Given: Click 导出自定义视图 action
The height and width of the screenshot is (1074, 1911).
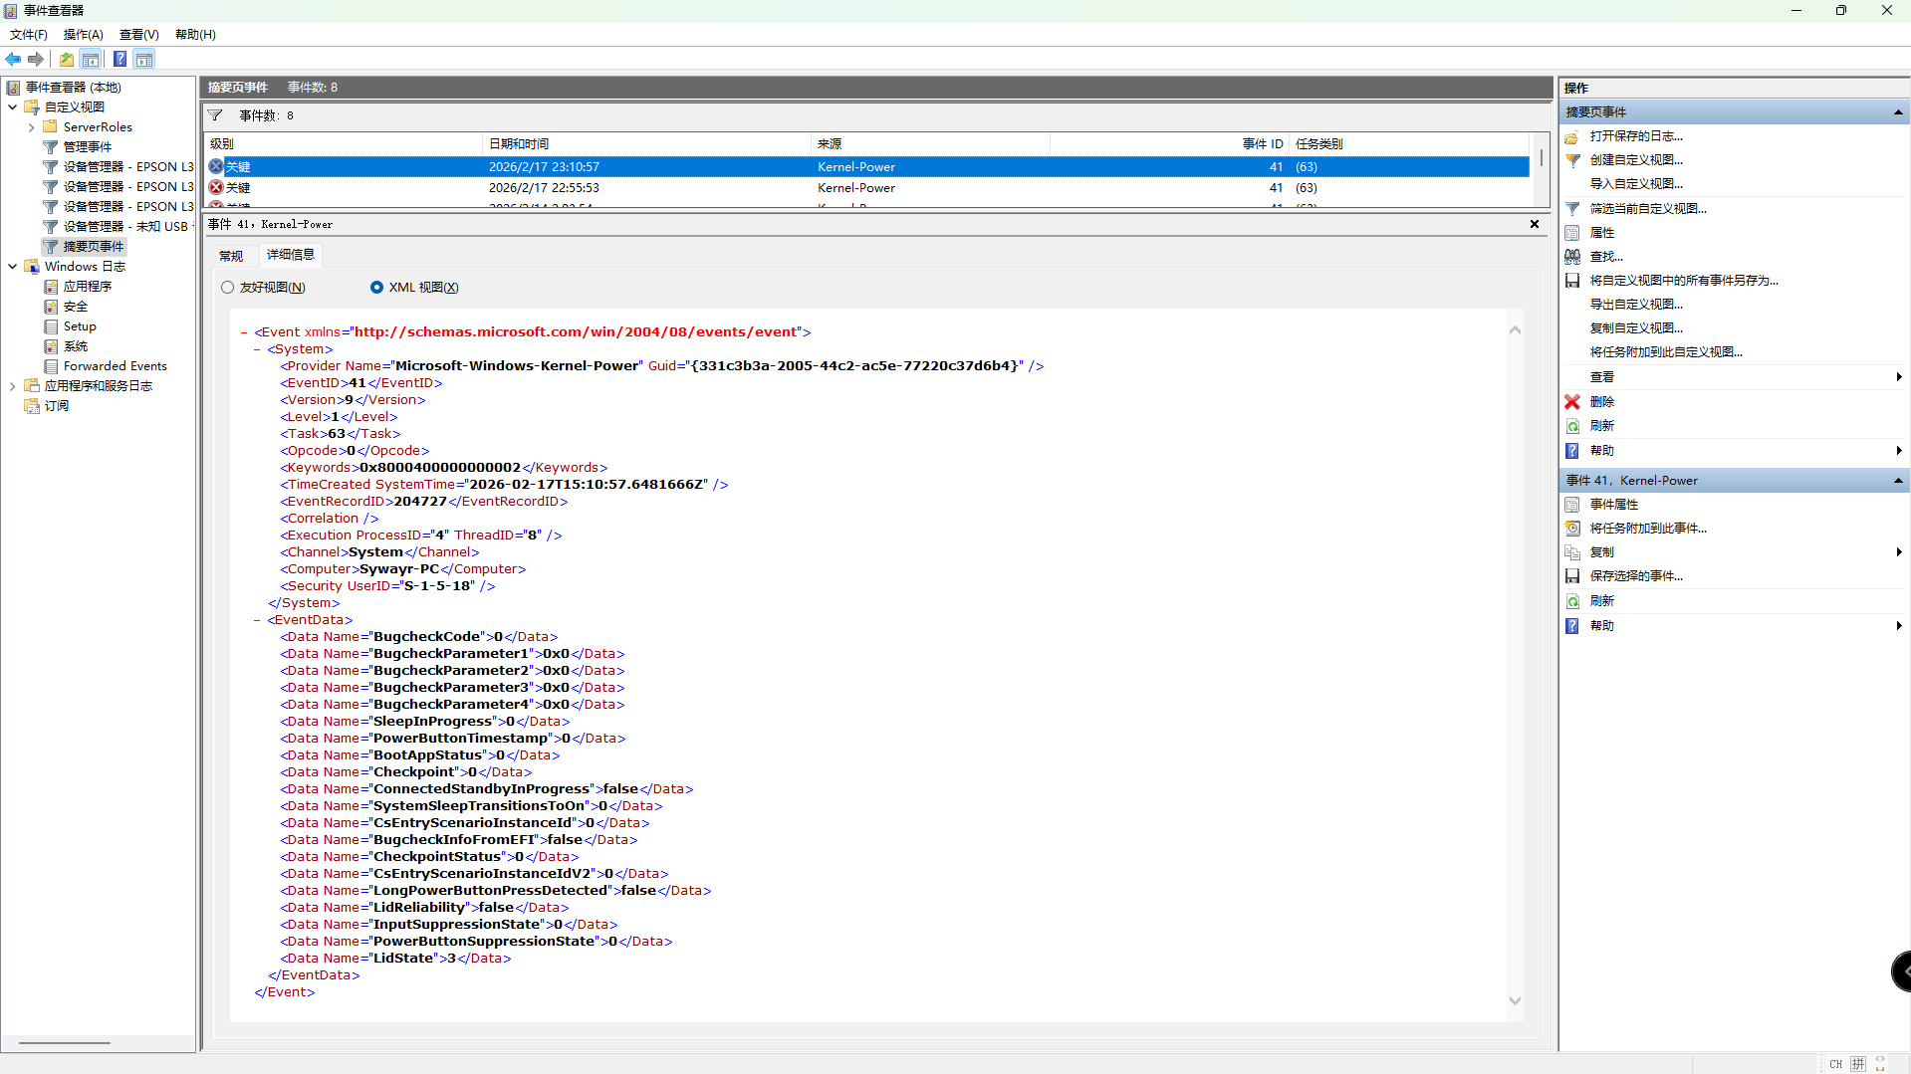Looking at the screenshot, I should tap(1636, 305).
